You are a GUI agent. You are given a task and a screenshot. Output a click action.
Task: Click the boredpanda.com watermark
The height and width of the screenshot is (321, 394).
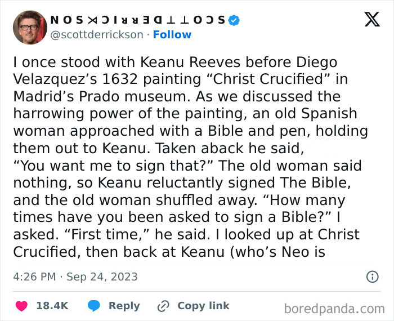[x=334, y=308]
